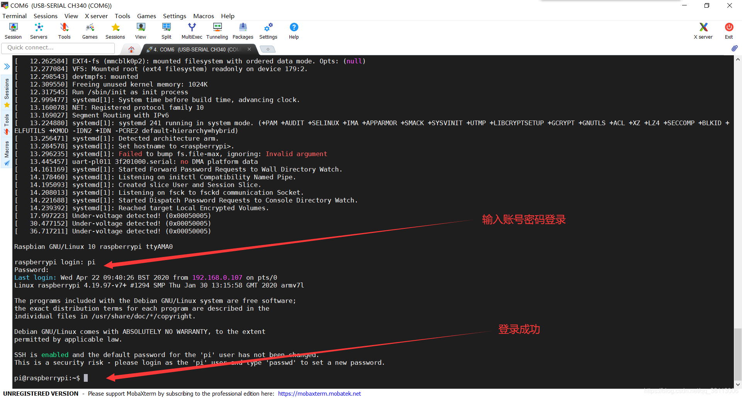
Task: Open the Sessions star icon
Action: click(x=115, y=31)
